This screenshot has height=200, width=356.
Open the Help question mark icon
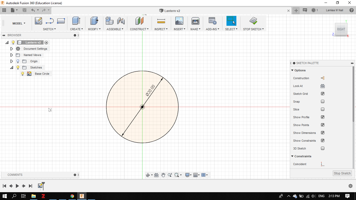[x=352, y=10]
